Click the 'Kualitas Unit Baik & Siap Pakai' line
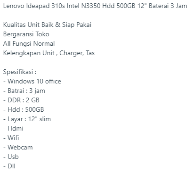The image size is (193, 174). (47, 25)
